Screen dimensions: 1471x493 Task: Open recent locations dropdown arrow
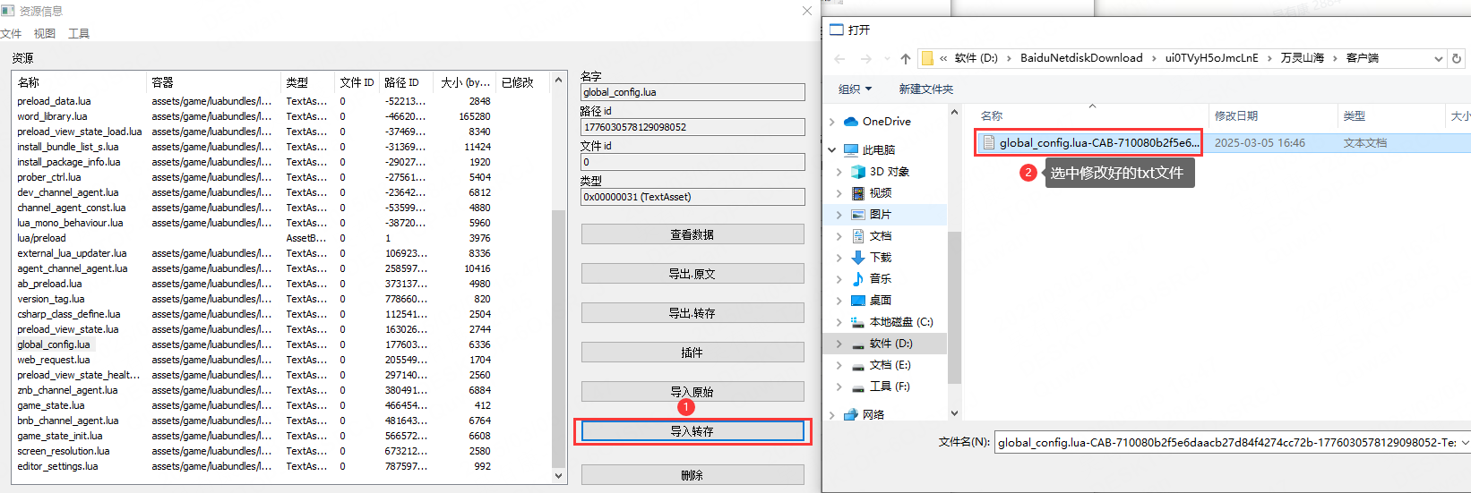(x=887, y=59)
